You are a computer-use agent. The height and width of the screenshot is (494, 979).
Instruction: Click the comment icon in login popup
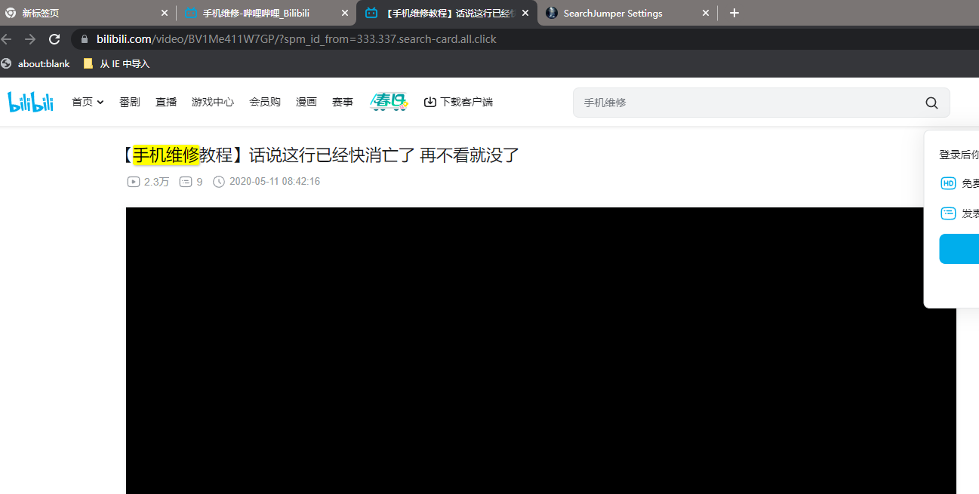tap(948, 213)
